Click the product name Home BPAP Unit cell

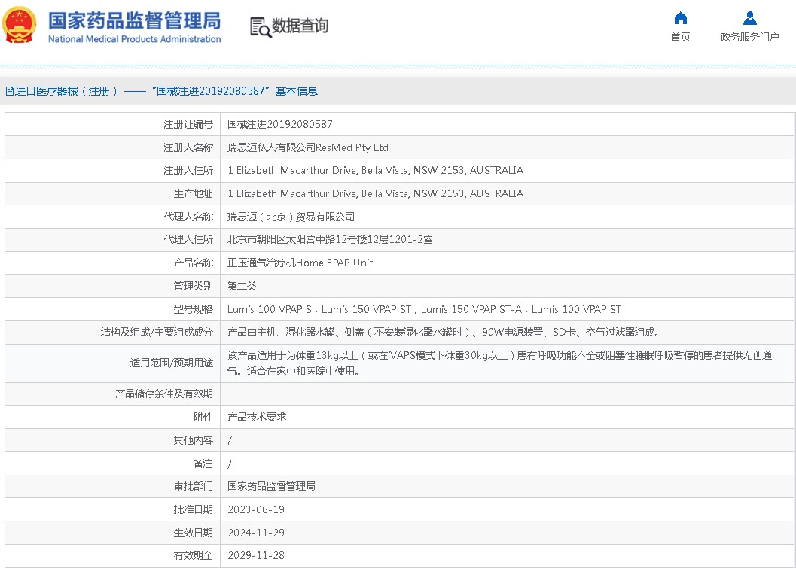(x=300, y=263)
